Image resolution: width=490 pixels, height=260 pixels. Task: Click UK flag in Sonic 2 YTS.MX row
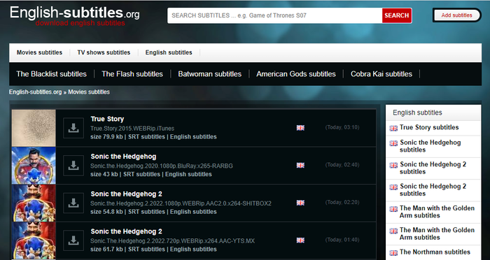[300, 240]
